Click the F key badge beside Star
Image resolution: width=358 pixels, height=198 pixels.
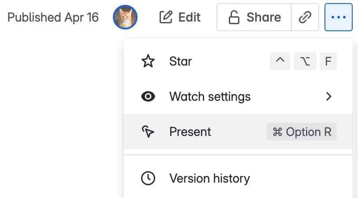[x=328, y=61]
